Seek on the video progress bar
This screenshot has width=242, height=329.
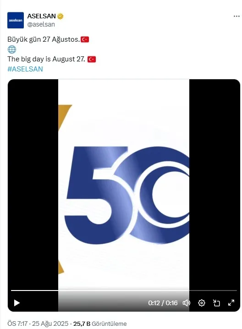(124, 291)
